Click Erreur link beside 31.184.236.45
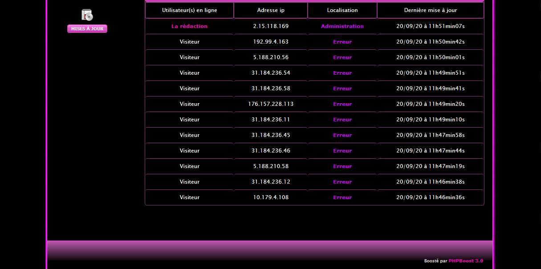Image resolution: width=541 pixels, height=269 pixels. coord(342,135)
